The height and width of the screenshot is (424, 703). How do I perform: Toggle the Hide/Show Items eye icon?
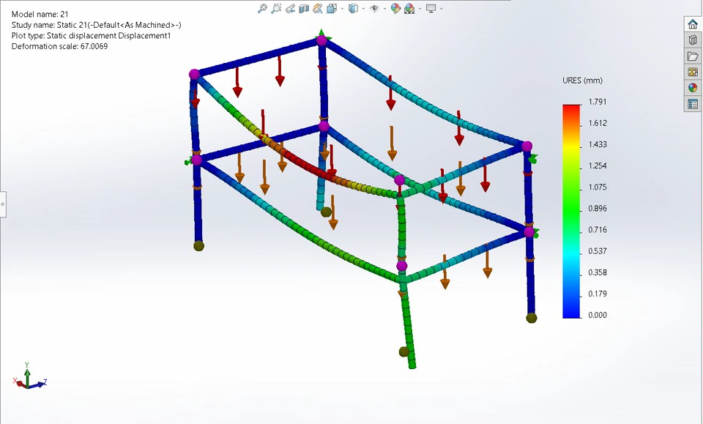coord(374,9)
